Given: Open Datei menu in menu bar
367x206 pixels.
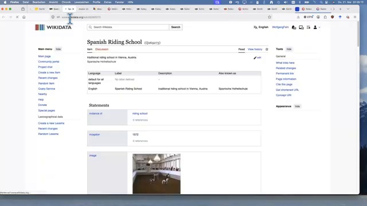Looking at the screenshot, I should point(26,2).
